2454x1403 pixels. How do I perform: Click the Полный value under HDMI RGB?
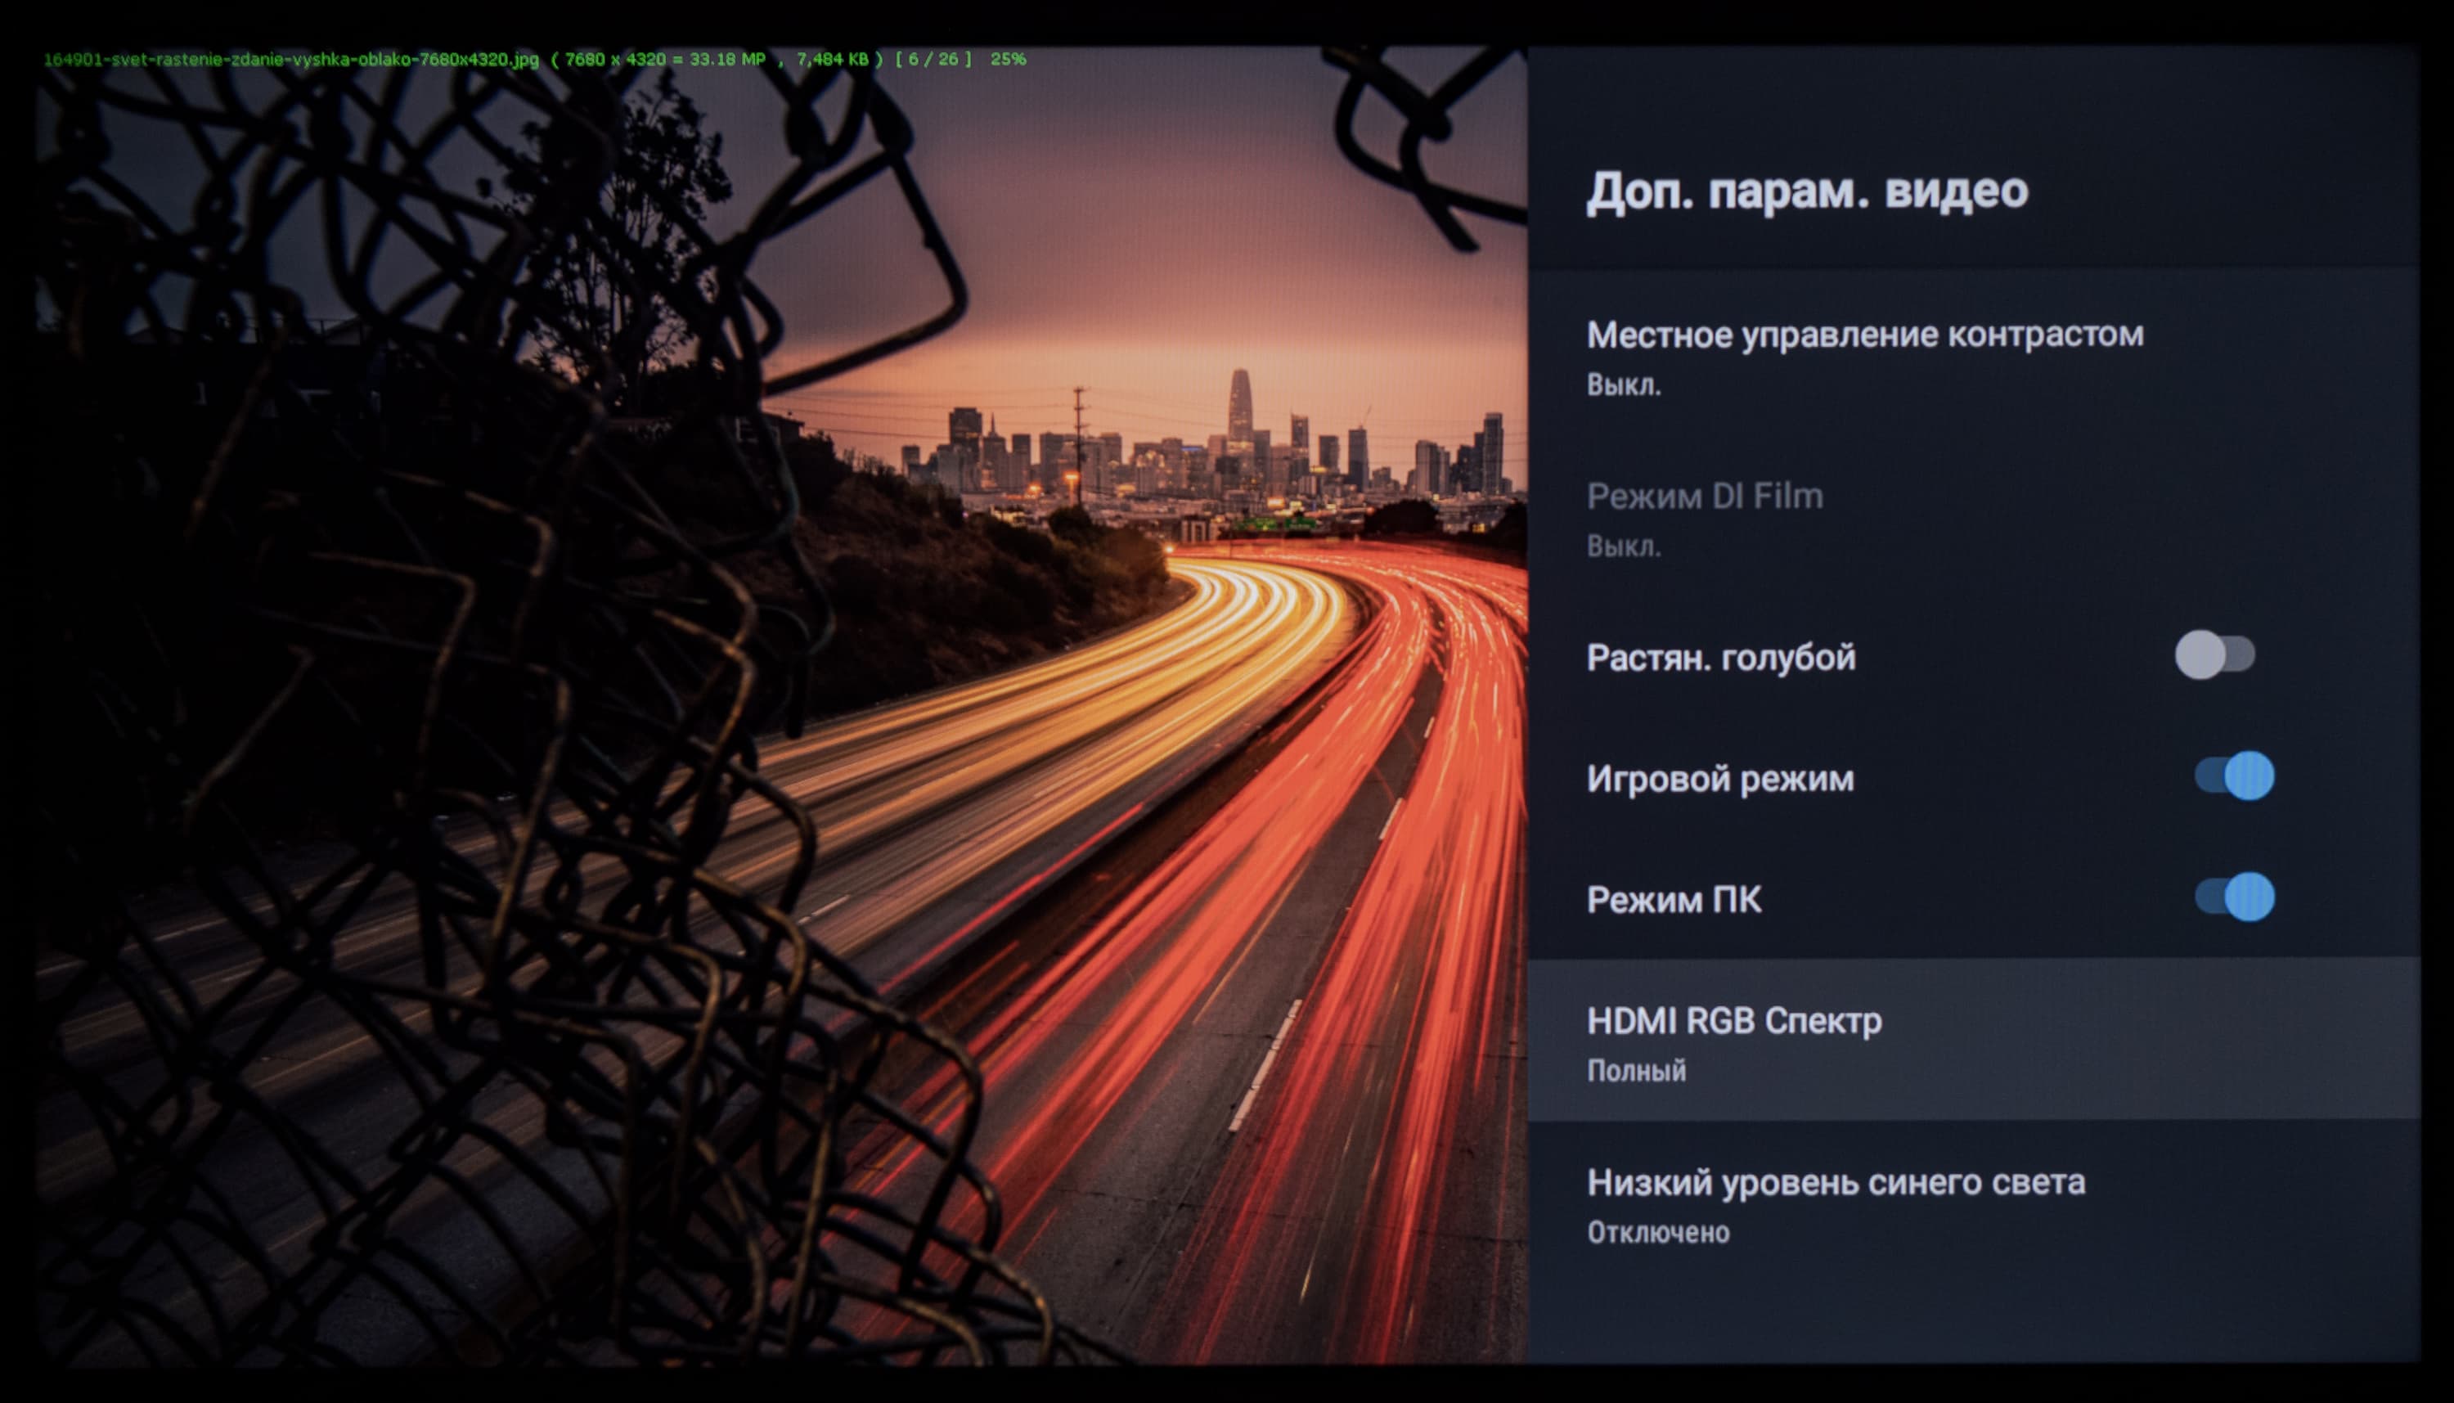point(1636,1071)
